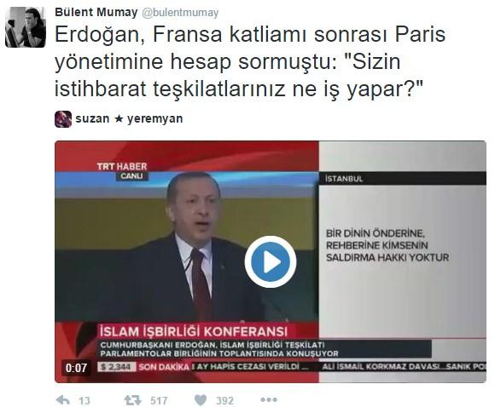This screenshot has height=407, width=495.
Task: View the 517 retweets count
Action: [x=159, y=401]
